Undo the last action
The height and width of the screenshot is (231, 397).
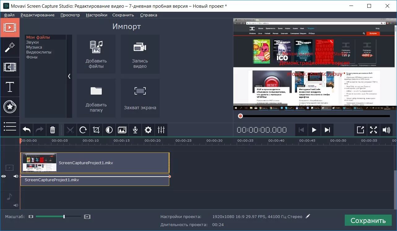coord(27,130)
